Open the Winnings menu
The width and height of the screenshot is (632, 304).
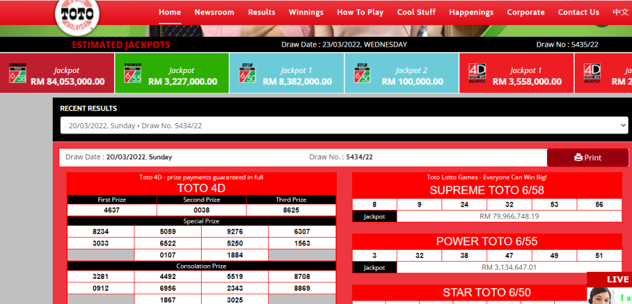coord(306,12)
